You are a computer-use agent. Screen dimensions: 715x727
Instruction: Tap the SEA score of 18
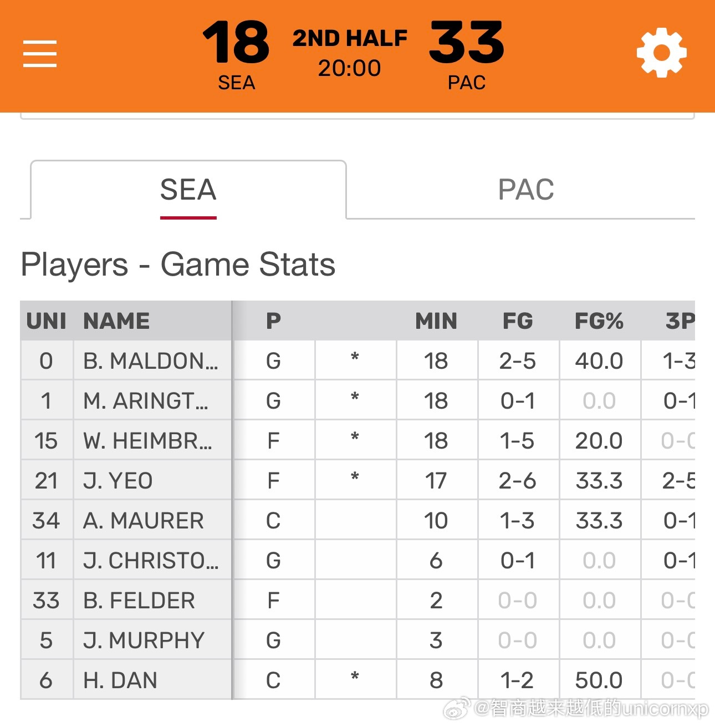click(x=236, y=43)
